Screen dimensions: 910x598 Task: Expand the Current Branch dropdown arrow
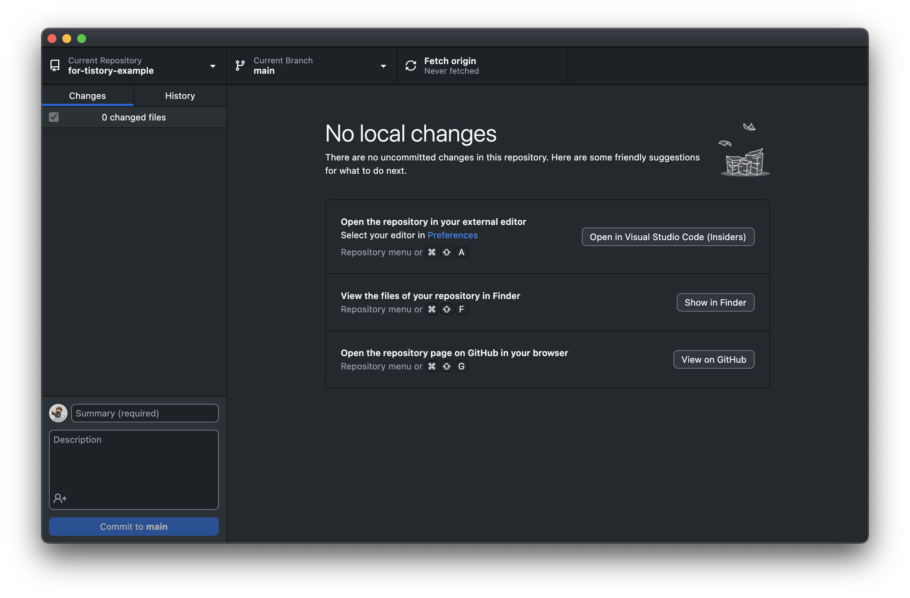point(383,66)
